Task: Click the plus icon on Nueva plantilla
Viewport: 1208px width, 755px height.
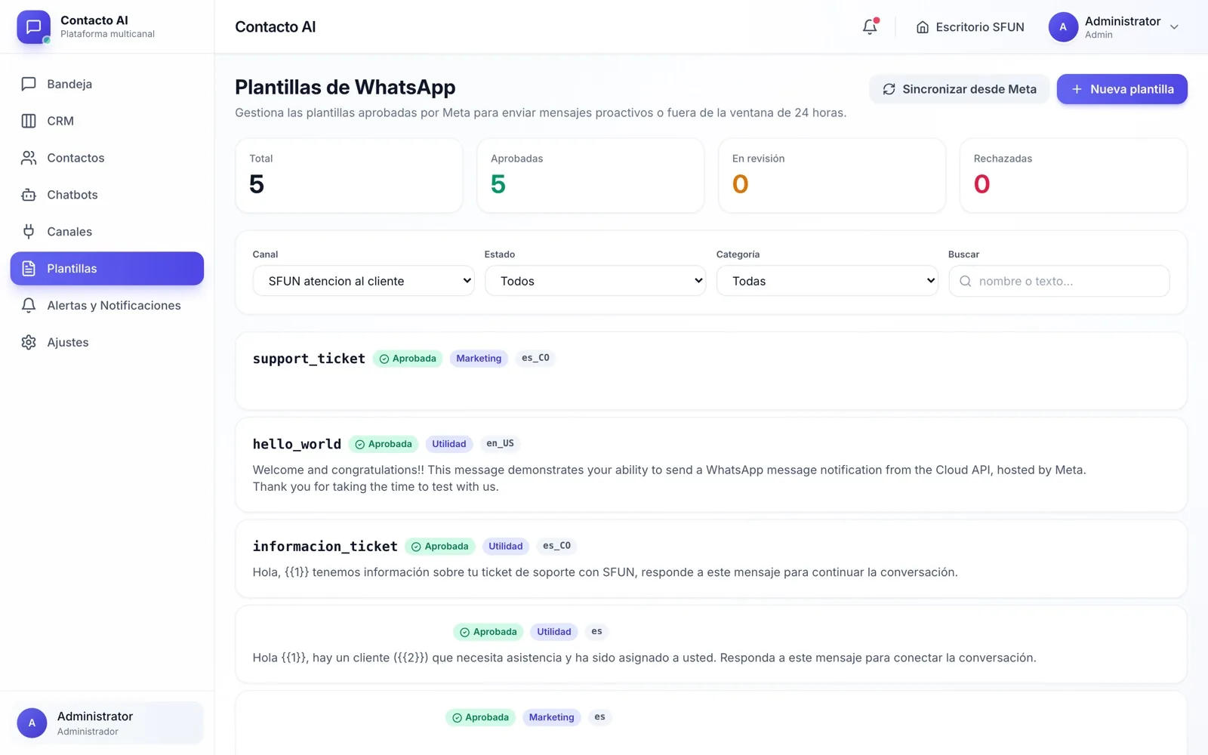Action: coord(1077,89)
